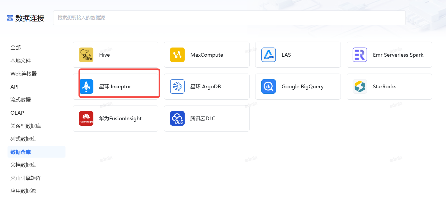Click the Google BigQuery icon
This screenshot has height=207, width=446.
click(269, 86)
